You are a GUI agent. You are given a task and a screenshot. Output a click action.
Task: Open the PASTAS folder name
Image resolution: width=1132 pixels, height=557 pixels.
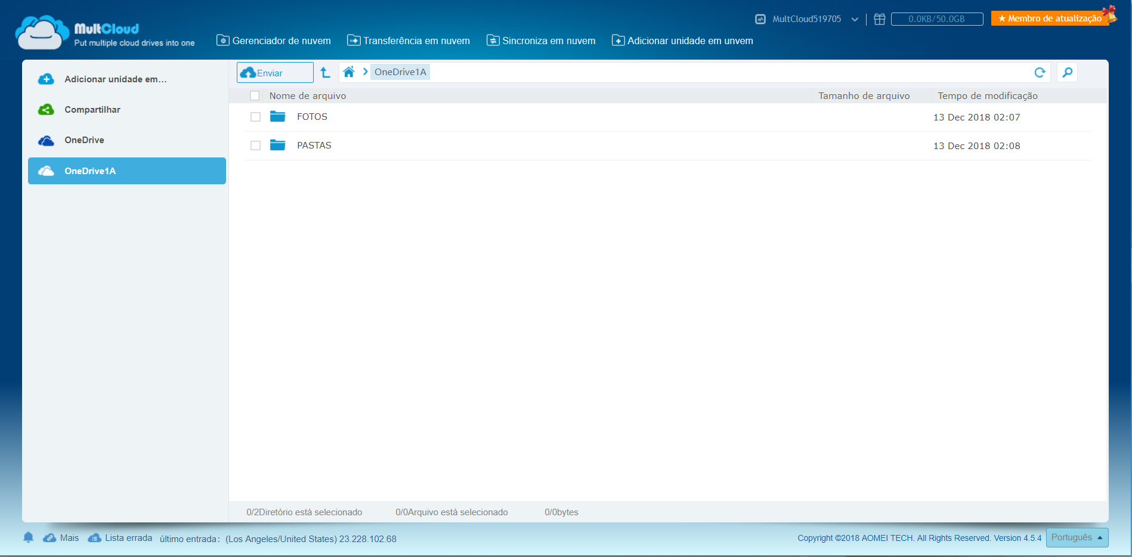(x=314, y=146)
